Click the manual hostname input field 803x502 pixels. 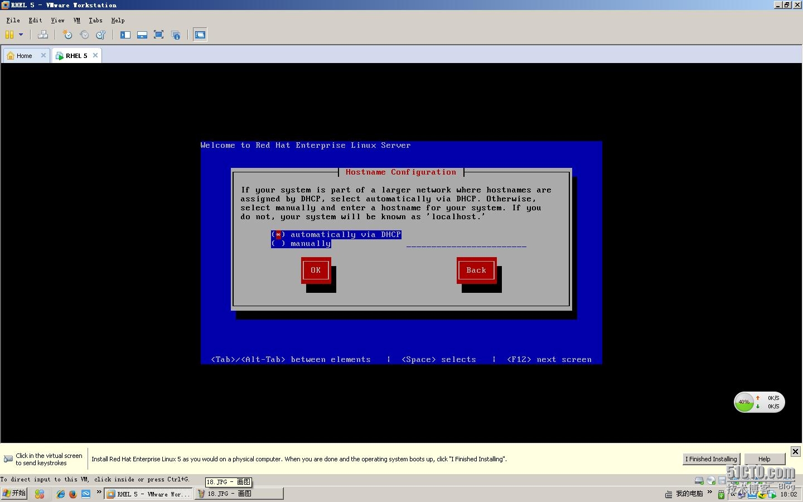(x=466, y=244)
